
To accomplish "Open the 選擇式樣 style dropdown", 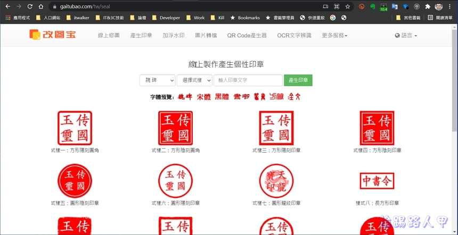I will 194,80.
